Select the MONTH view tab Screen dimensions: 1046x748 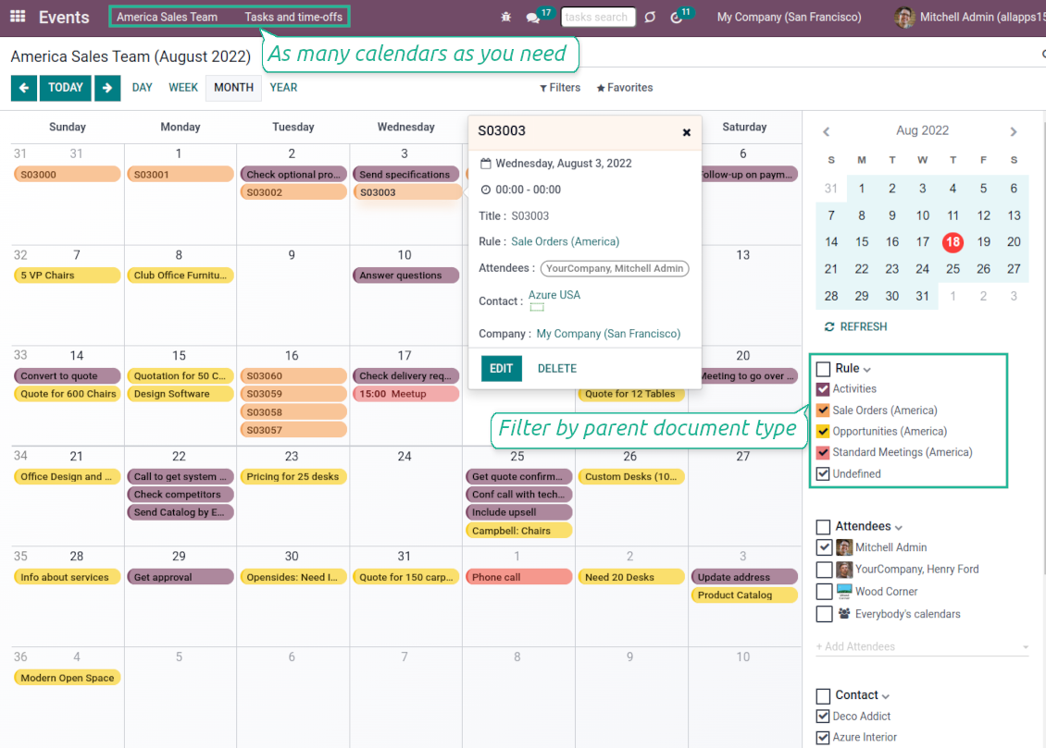233,87
